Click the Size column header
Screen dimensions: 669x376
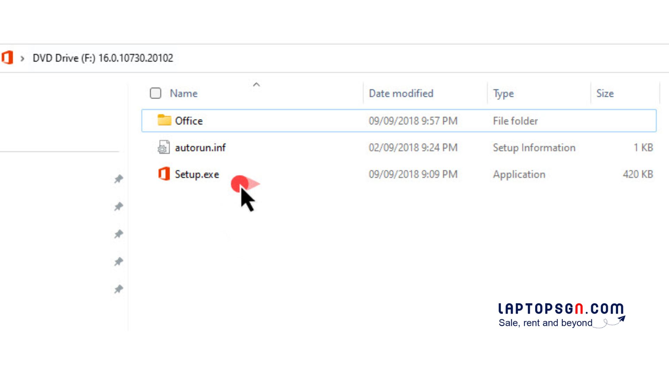click(605, 93)
